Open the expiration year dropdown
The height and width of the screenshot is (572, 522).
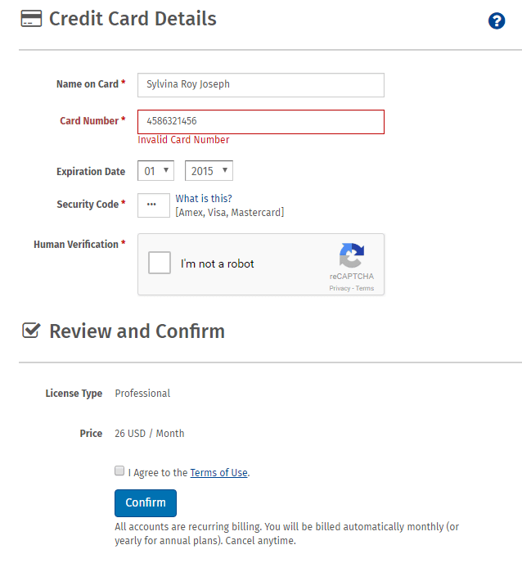209,171
